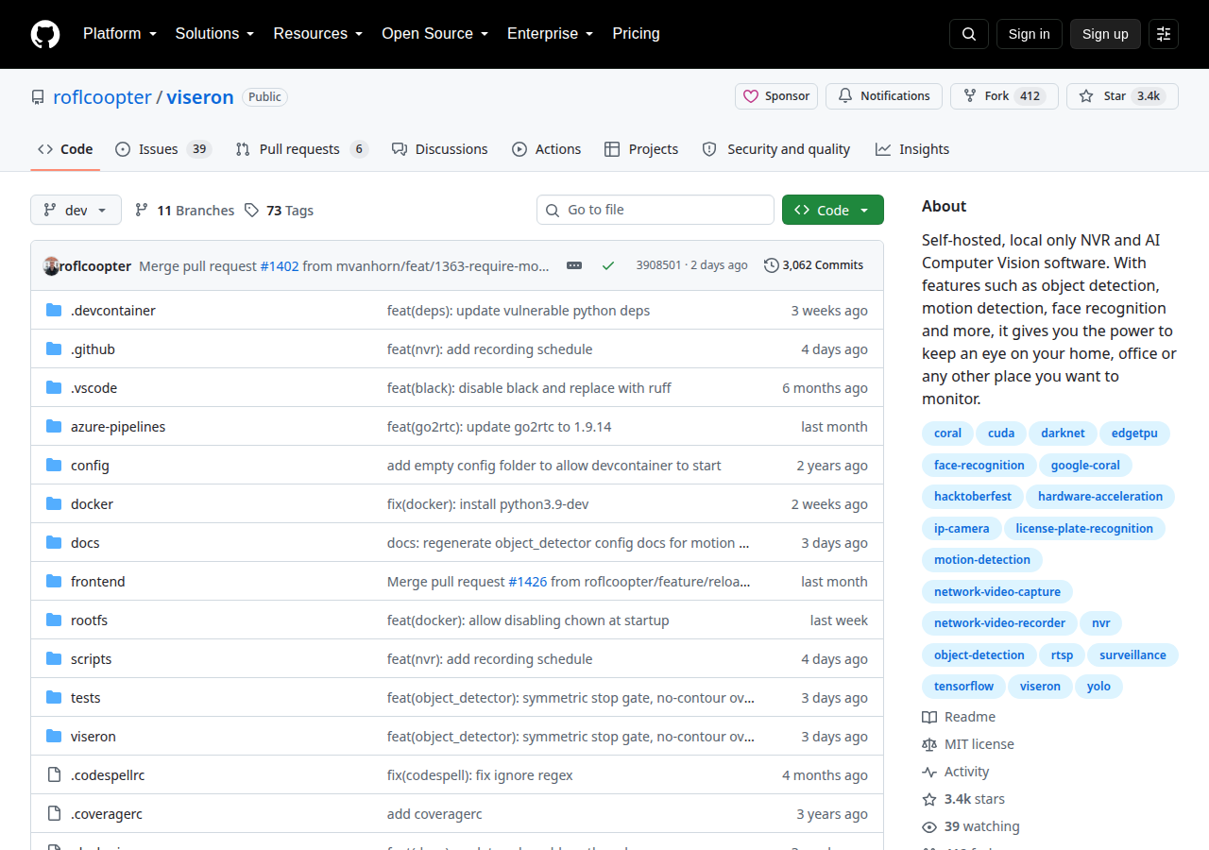Open the frontend folder
This screenshot has height=850, width=1209.
coord(98,582)
